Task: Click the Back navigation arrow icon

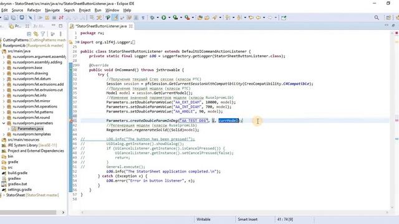Action: (259, 17)
